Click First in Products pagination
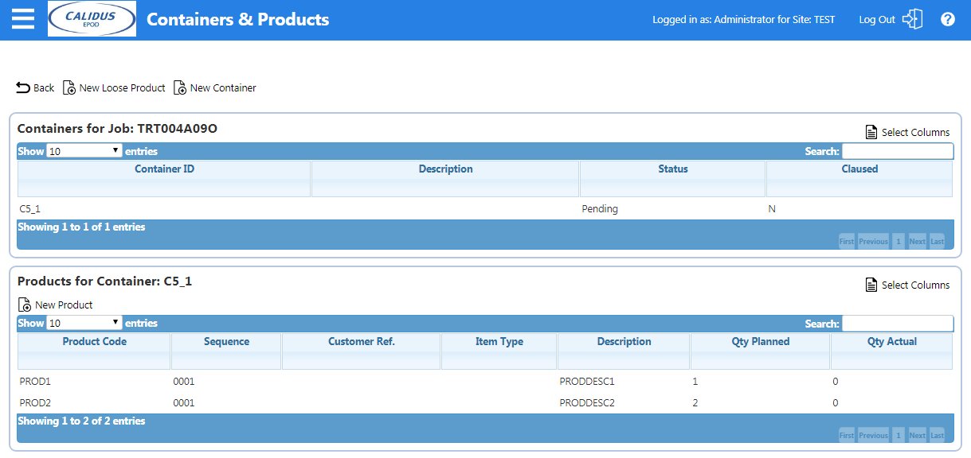The image size is (971, 458). (847, 436)
